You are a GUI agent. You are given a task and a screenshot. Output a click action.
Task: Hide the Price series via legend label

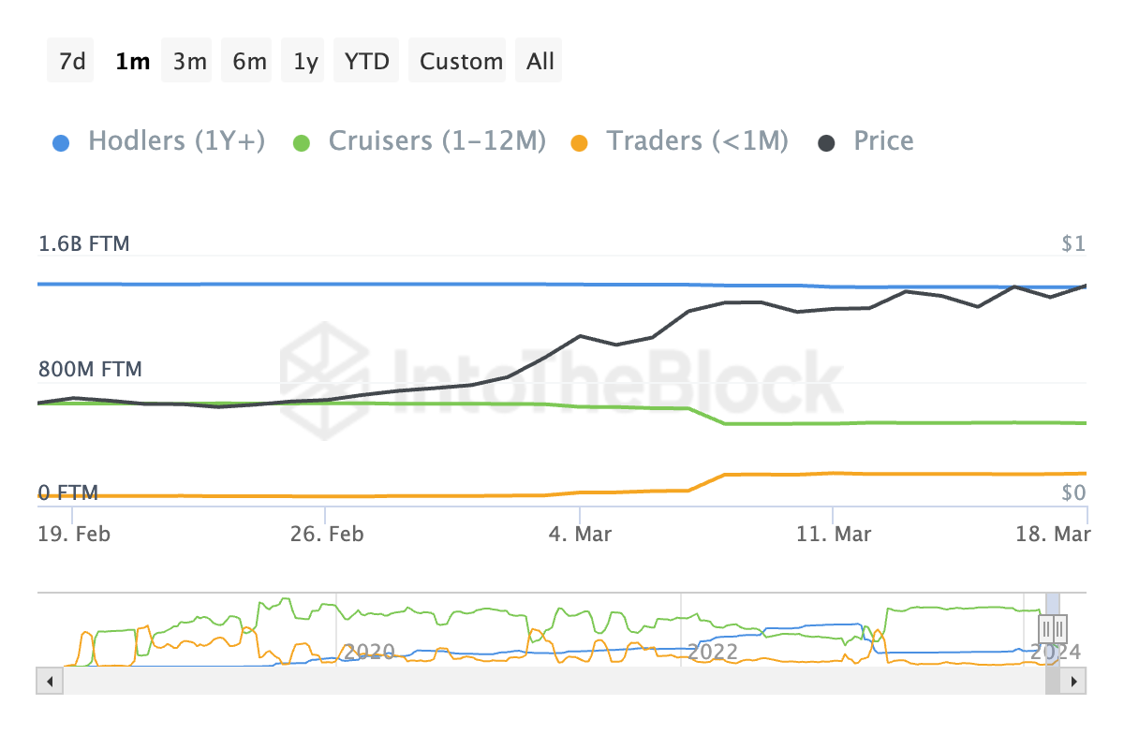[x=883, y=141]
